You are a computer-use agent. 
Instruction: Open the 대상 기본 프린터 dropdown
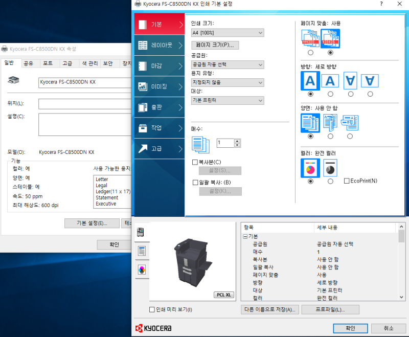click(x=228, y=100)
